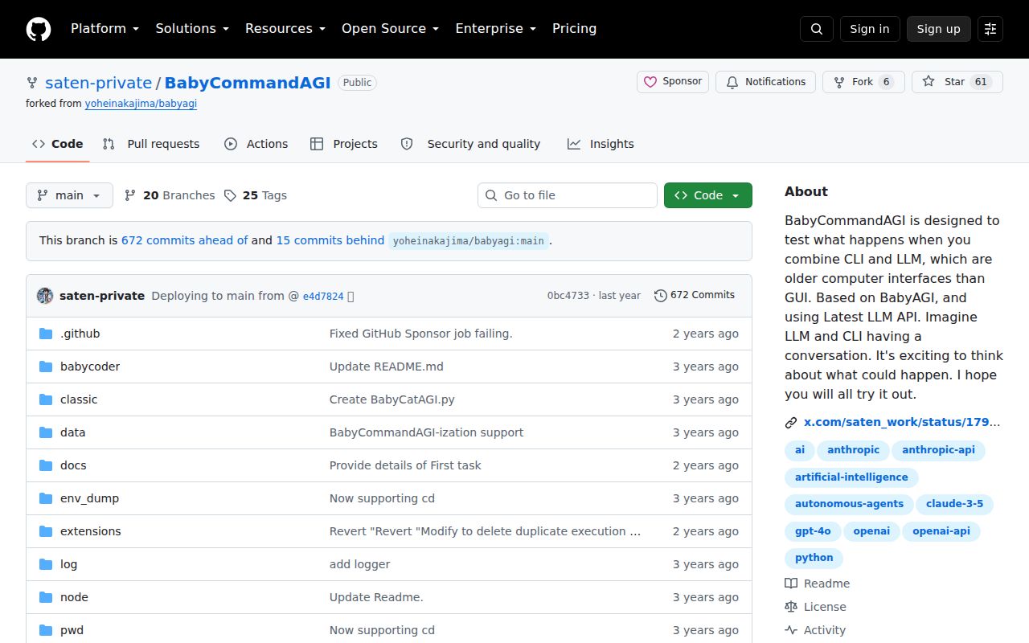
Task: Click folder icon for classic
Action: point(46,399)
